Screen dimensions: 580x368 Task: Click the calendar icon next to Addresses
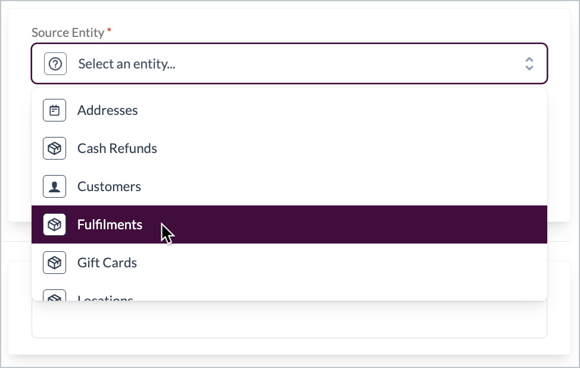click(54, 110)
